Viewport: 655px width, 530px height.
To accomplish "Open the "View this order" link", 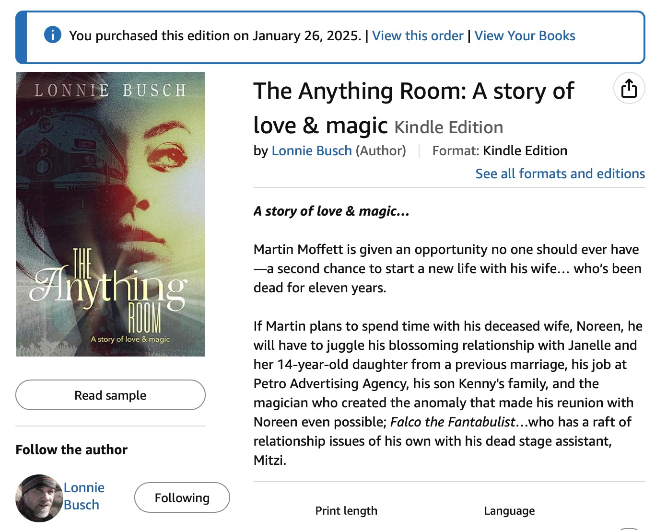I will point(418,36).
